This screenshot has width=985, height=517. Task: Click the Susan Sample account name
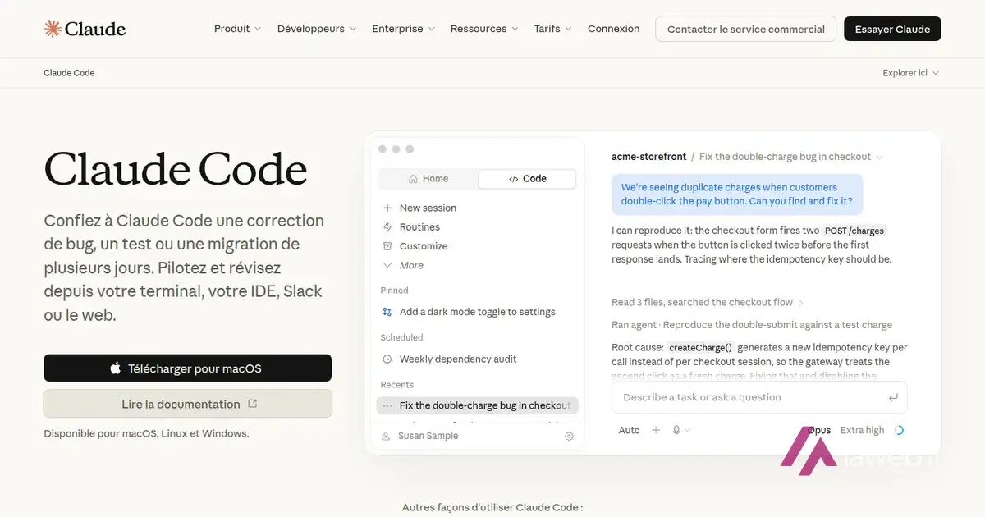pos(428,436)
